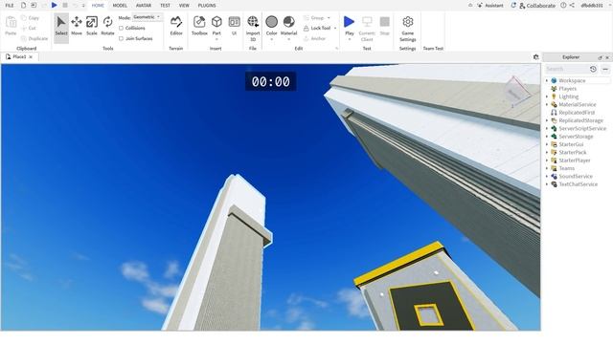Click the Explorer filter history icon

[x=593, y=69]
